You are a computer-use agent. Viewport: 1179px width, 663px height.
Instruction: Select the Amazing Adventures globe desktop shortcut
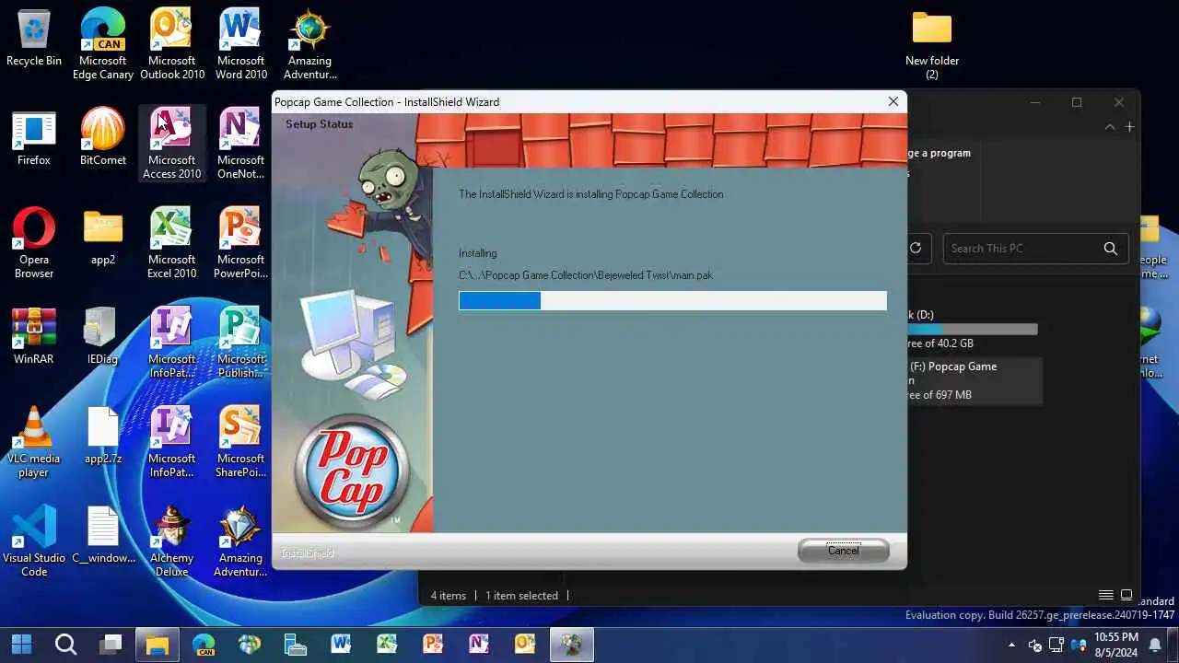pos(309,44)
